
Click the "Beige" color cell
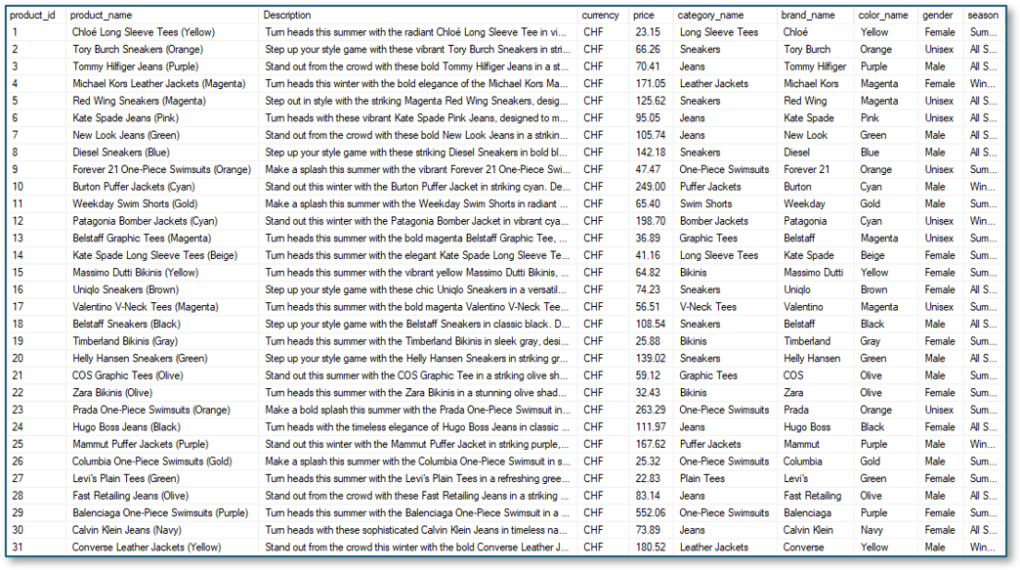[x=872, y=255]
